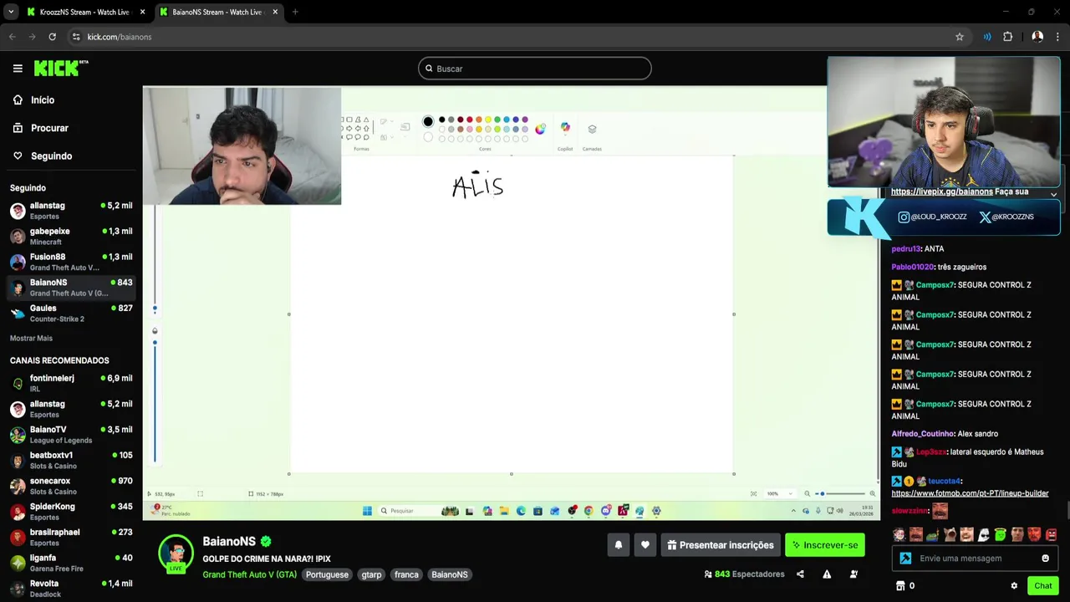Screen dimensions: 1070x602
Task: Open the livepix.gg/baianons pinned link
Action: [942, 191]
